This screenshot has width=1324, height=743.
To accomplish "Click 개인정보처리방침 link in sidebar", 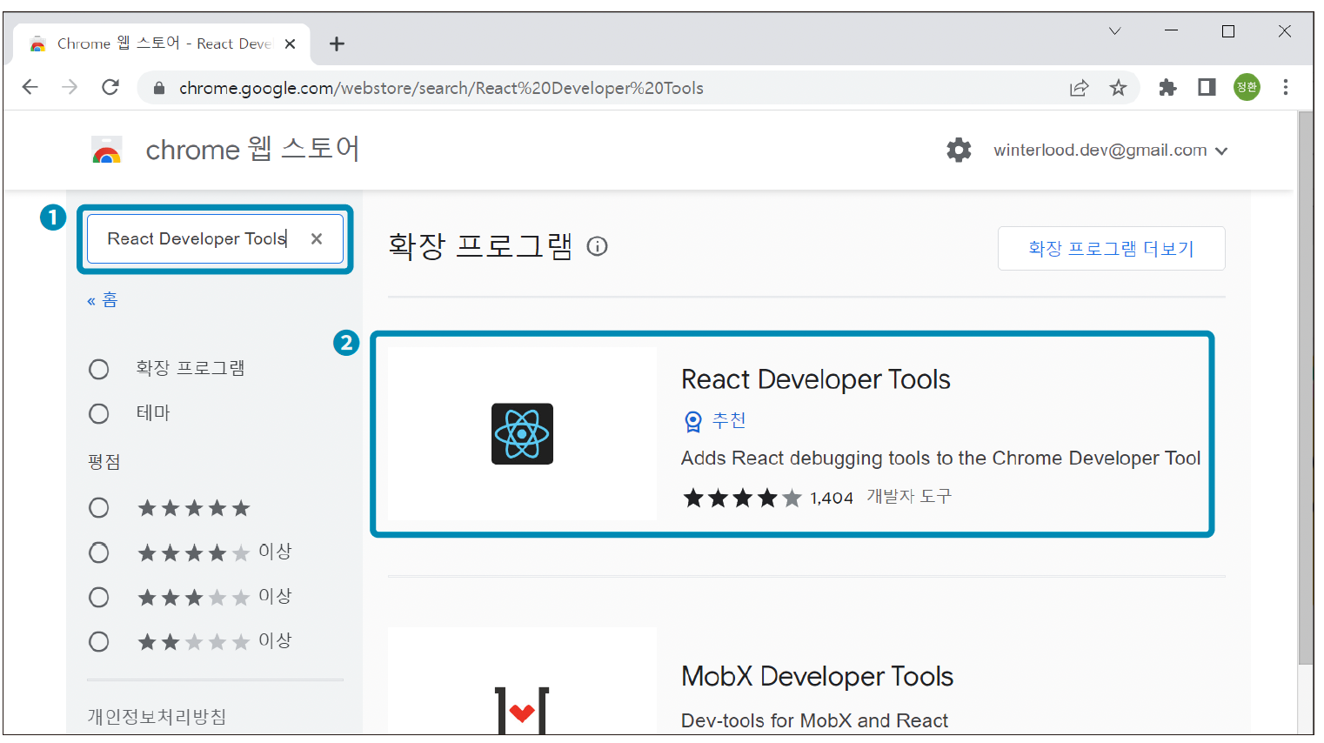I will (157, 717).
